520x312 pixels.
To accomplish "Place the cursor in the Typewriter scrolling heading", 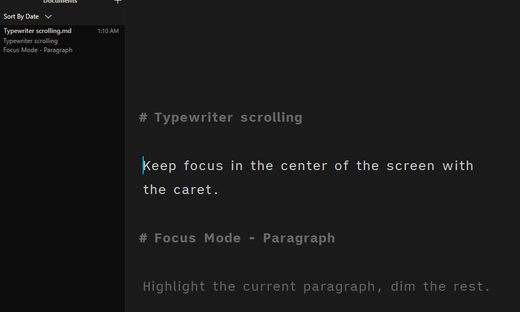I will (228, 117).
